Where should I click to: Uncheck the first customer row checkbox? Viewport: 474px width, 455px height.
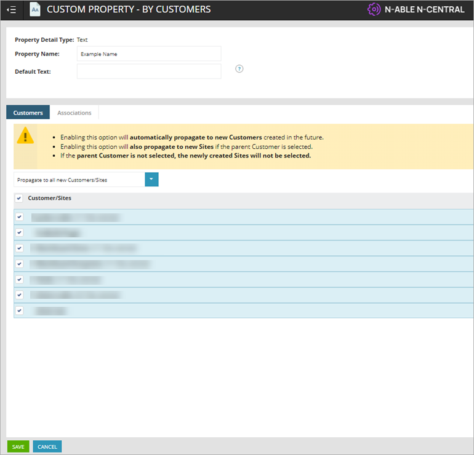coord(20,217)
